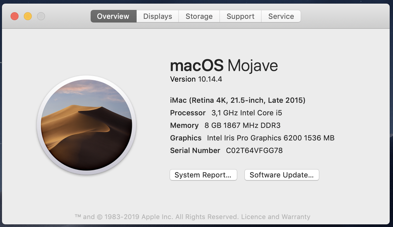Go to the Service tab
The width and height of the screenshot is (393, 227).
coord(281,16)
